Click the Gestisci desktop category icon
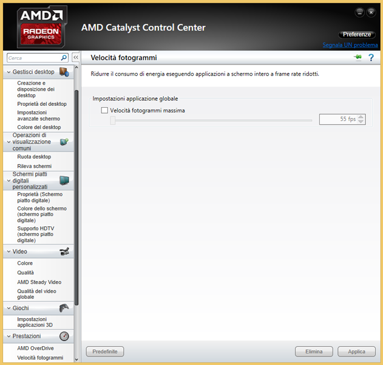The height and width of the screenshot is (365, 383). click(64, 72)
